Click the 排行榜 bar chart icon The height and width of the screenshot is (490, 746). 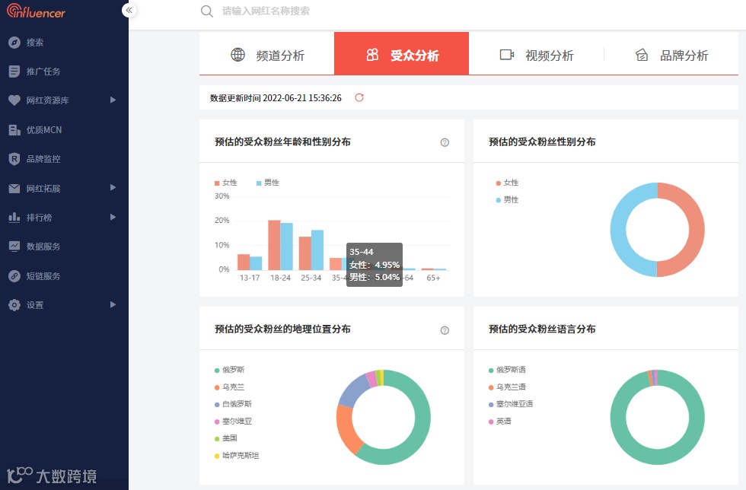[x=14, y=218]
